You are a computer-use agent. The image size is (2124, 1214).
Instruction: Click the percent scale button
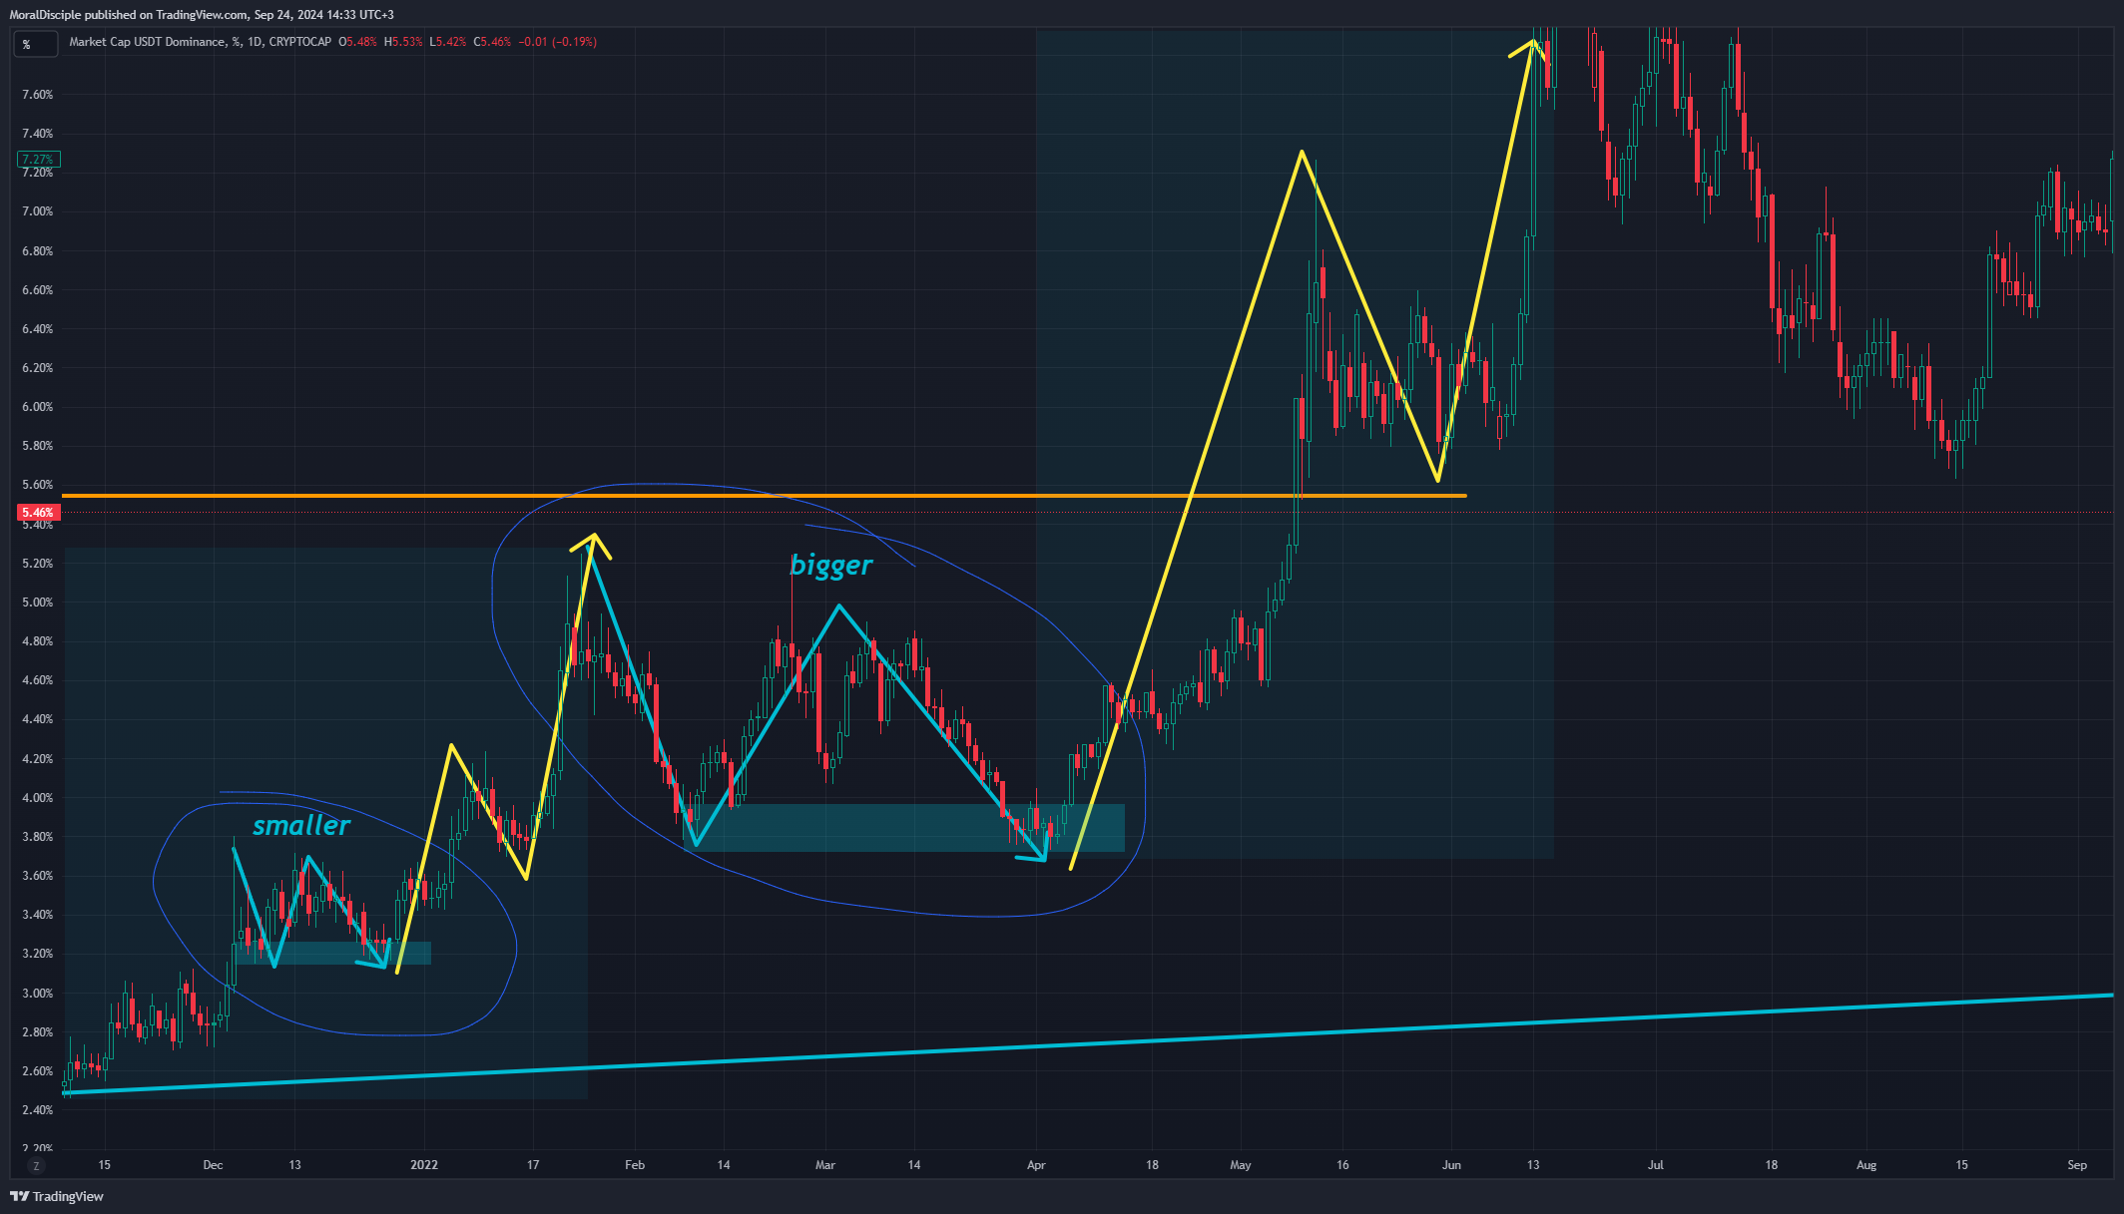point(35,44)
